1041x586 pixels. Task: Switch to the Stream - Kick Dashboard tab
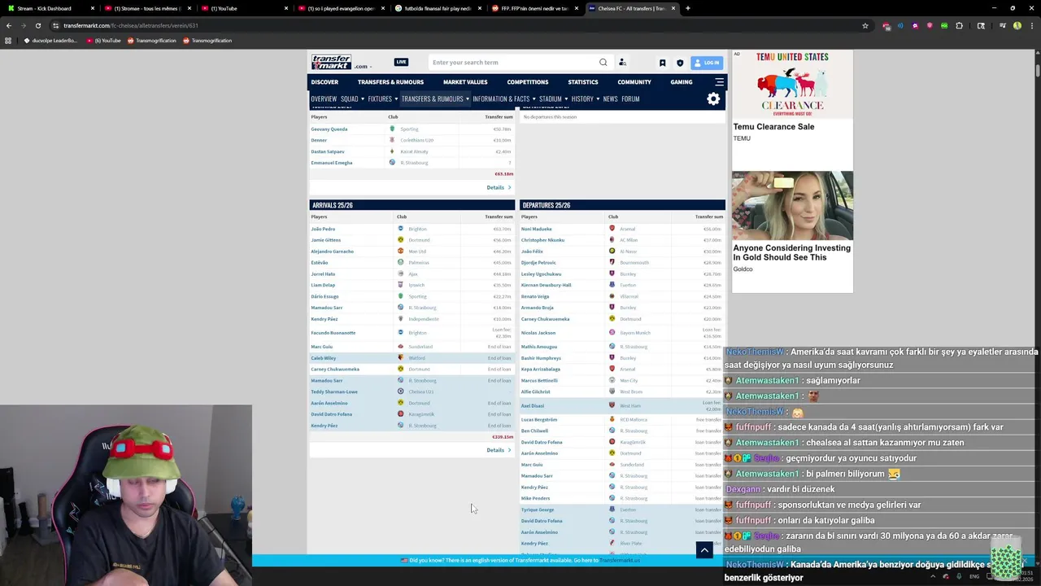[x=51, y=8]
